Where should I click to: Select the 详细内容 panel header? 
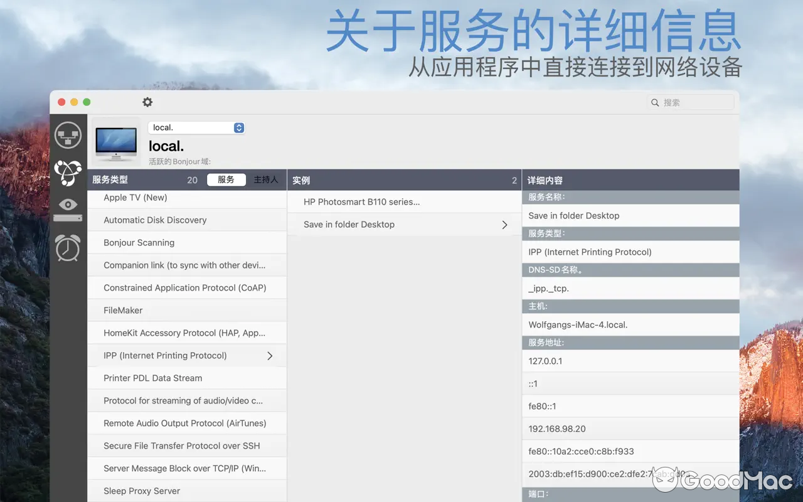click(x=546, y=179)
